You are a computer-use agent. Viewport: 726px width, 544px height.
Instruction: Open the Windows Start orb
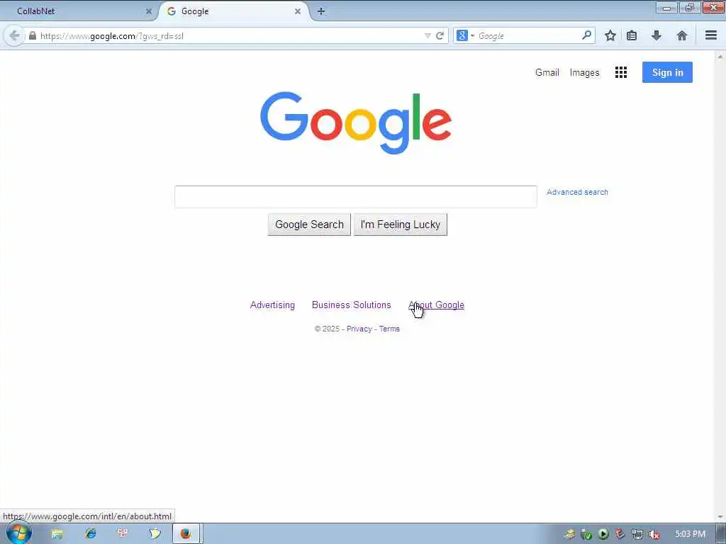(18, 533)
